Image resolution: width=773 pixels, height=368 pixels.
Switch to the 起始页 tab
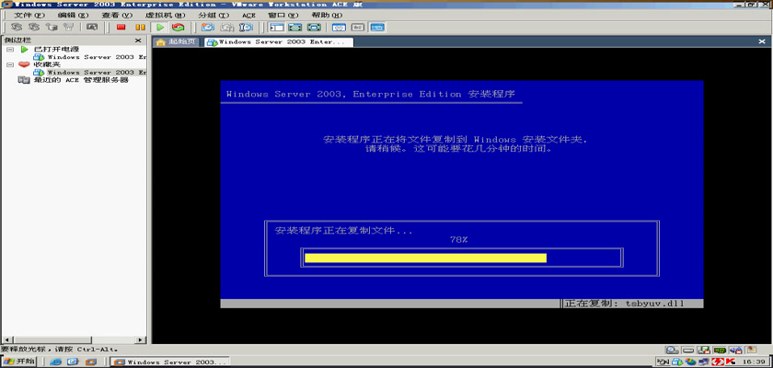pyautogui.click(x=178, y=42)
